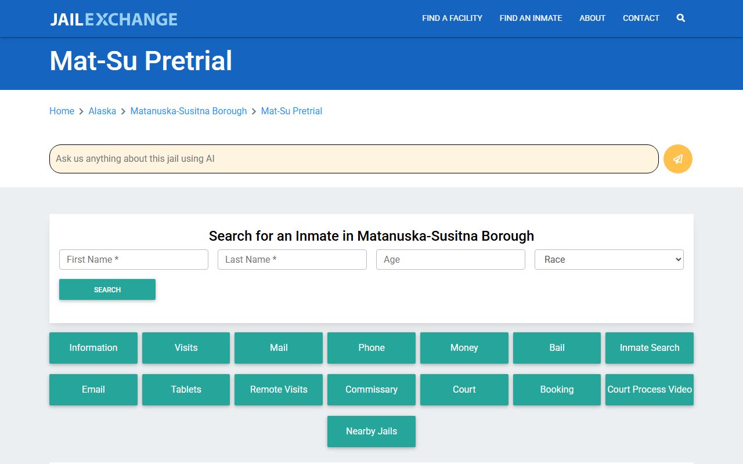View Nearby Jails

pyautogui.click(x=371, y=431)
